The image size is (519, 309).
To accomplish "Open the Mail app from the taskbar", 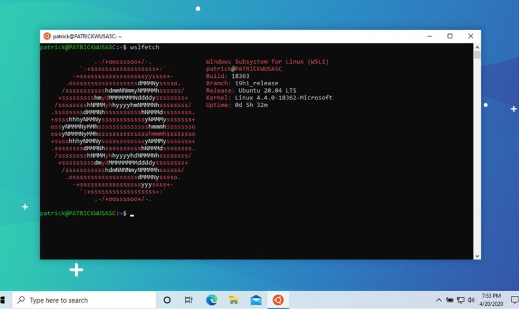I will pyautogui.click(x=256, y=300).
